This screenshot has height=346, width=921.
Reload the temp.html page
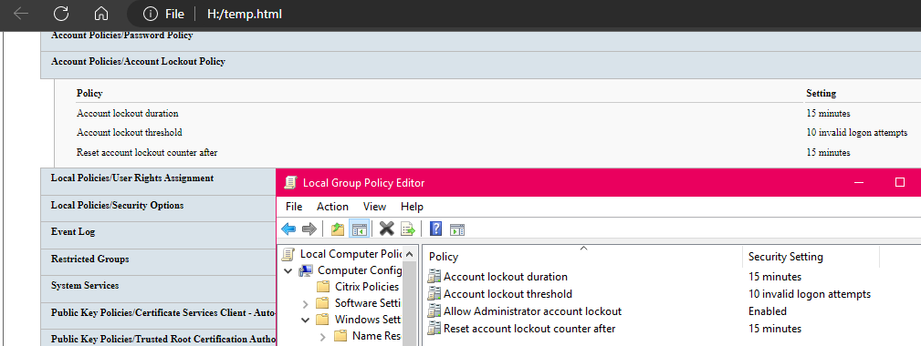point(61,14)
